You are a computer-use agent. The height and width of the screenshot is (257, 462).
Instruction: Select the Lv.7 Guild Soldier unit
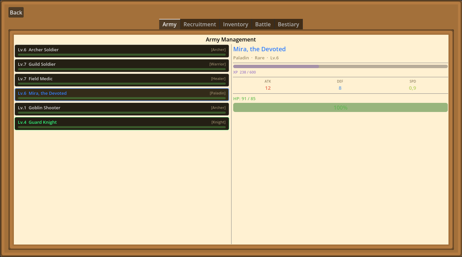(122, 66)
